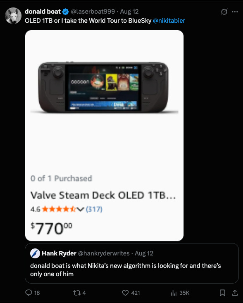The image size is (243, 303).
Task: Click the share upload icon
Action: coord(235,293)
